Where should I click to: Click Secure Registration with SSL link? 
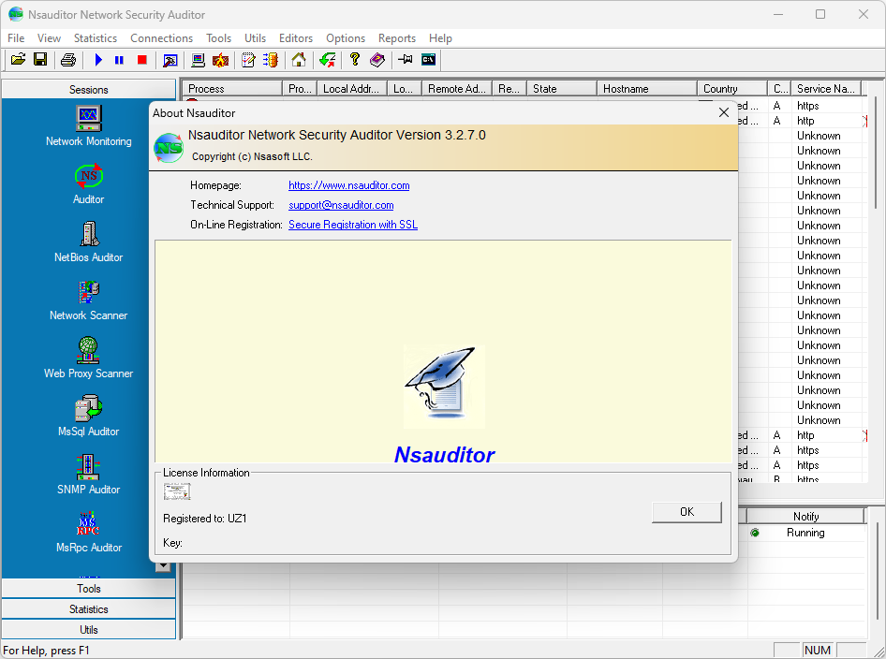pyautogui.click(x=353, y=225)
